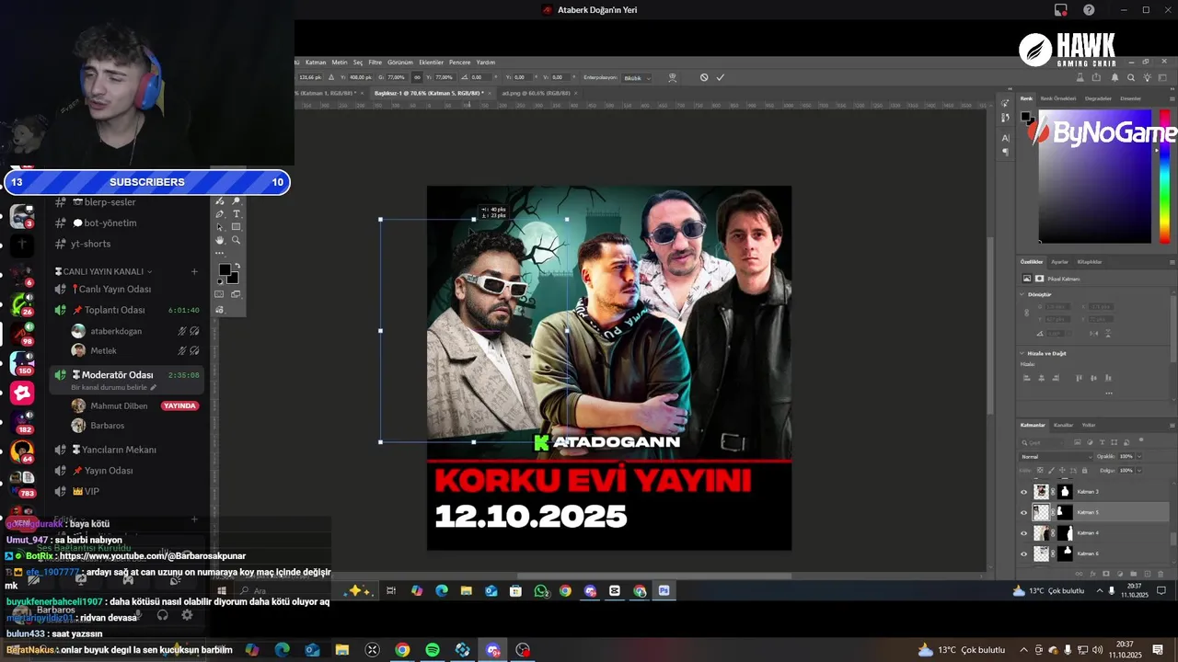Open the Help question mark icon in Discord
The image size is (1178, 662).
coord(1089,10)
